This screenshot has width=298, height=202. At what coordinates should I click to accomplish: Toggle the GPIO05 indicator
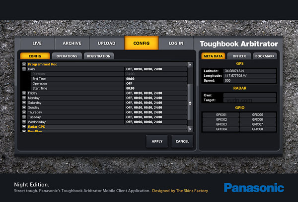click(x=258, y=115)
